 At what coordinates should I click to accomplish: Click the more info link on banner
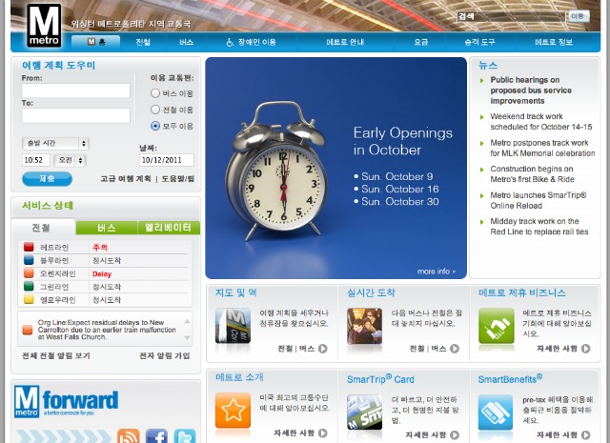point(437,272)
